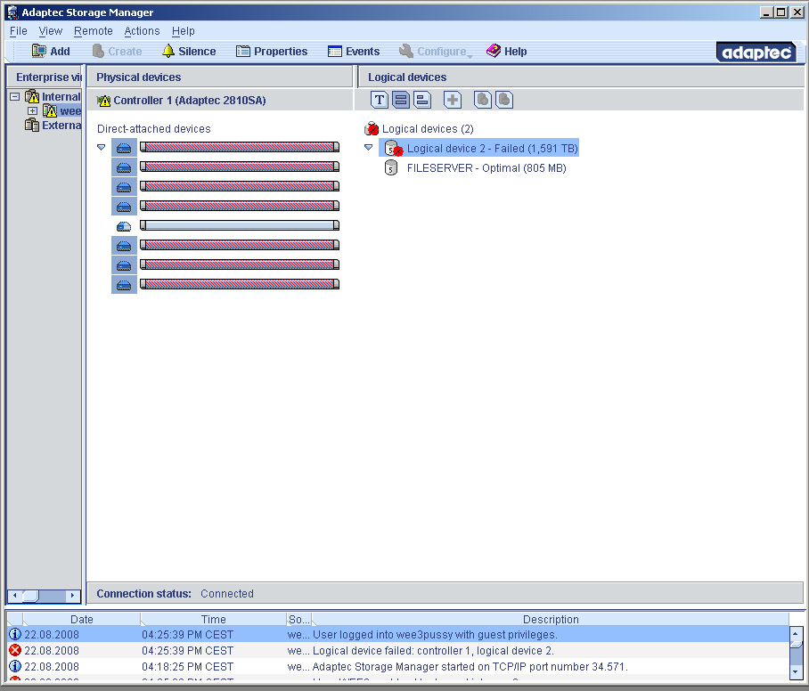The height and width of the screenshot is (691, 809).
Task: Click the error icon of the failed event
Action: click(15, 650)
